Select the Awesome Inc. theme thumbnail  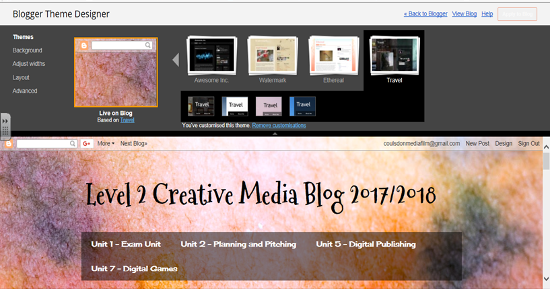pos(211,56)
